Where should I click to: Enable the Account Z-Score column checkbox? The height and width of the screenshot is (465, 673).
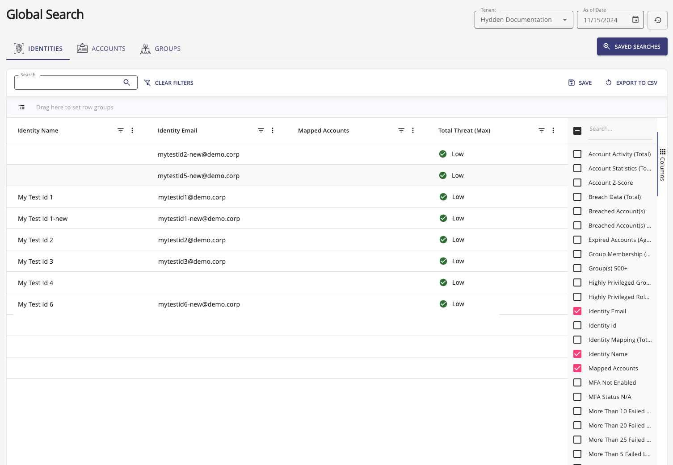point(577,183)
